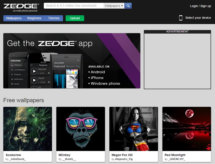Go to ZEDGE logo homepage

pyautogui.click(x=21, y=8)
